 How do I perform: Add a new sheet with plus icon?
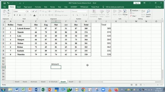coord(80,82)
